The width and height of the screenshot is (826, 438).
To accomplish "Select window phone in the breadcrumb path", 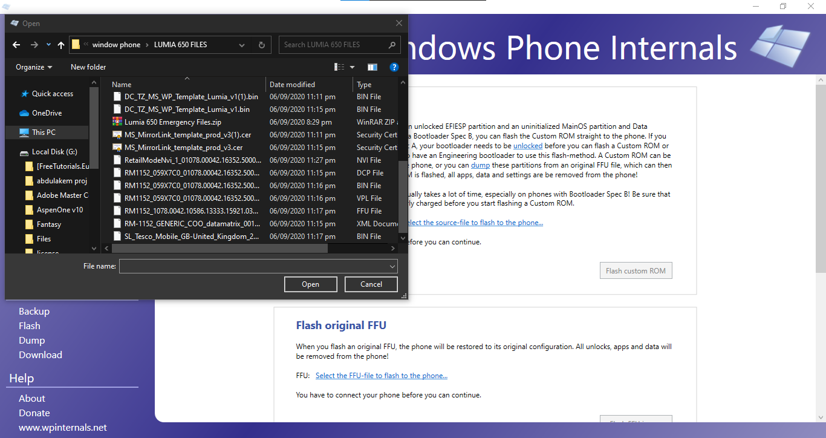I will pos(115,44).
